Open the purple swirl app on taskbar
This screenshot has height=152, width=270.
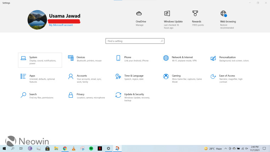(x=30, y=148)
